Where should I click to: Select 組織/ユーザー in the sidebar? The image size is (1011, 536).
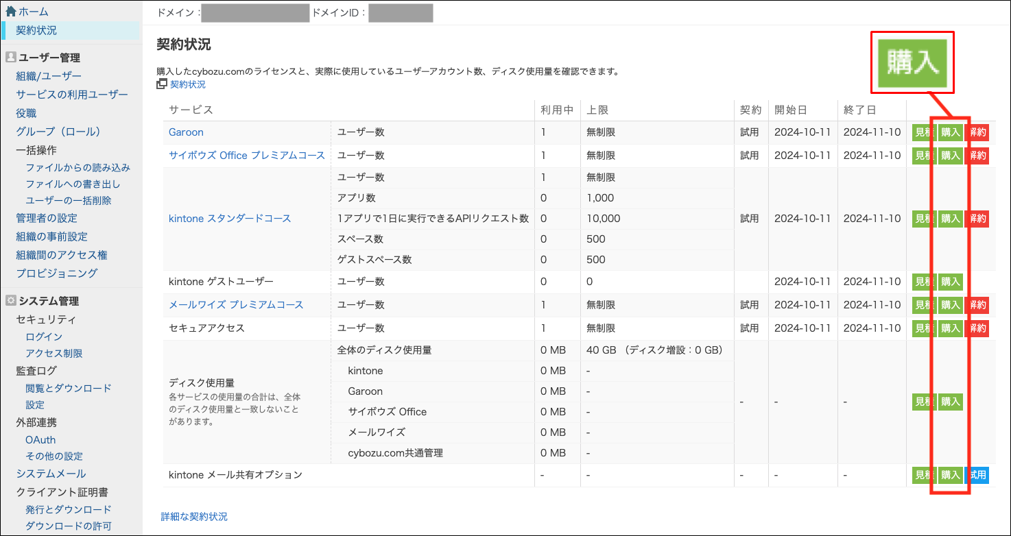pyautogui.click(x=49, y=76)
